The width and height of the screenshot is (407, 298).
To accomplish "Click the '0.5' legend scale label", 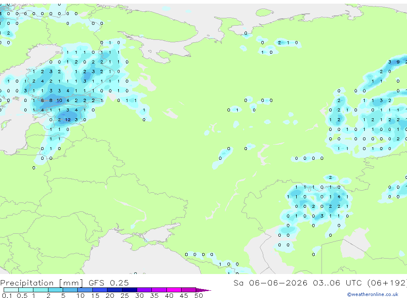I will pos(22,296).
